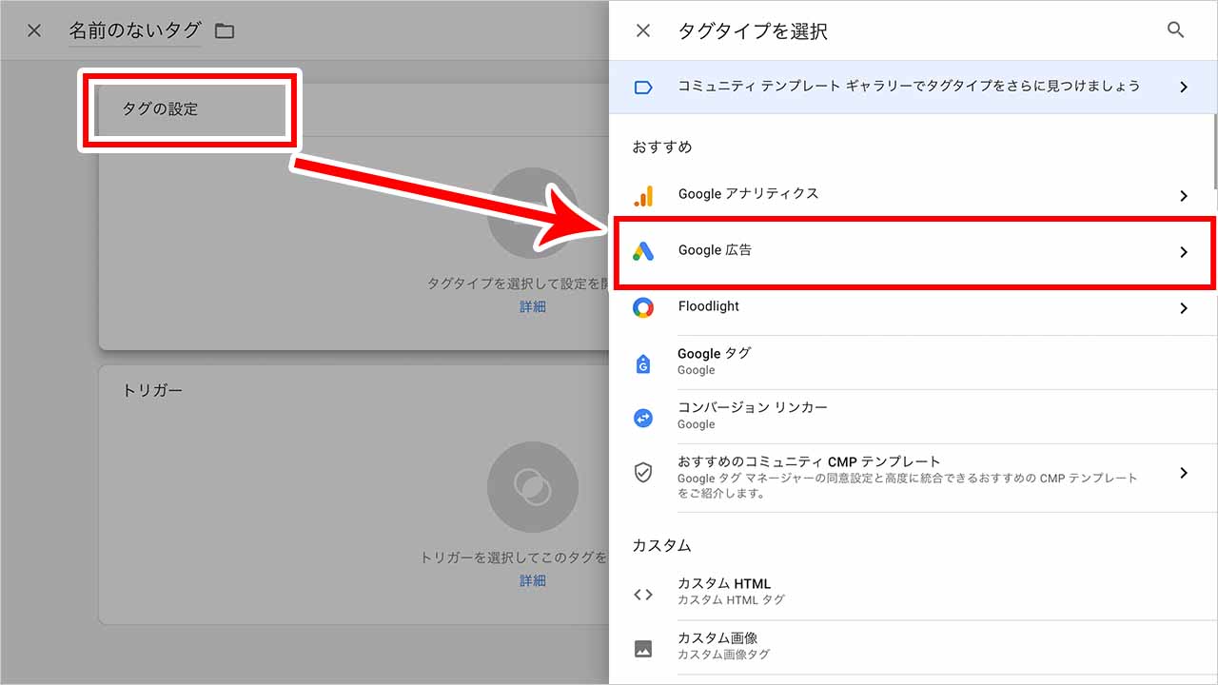The height and width of the screenshot is (685, 1218).
Task: Click the カスタム画像 picture icon
Action: click(643, 650)
